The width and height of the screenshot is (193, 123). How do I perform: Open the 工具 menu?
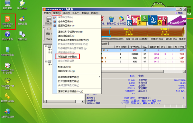click(76, 13)
